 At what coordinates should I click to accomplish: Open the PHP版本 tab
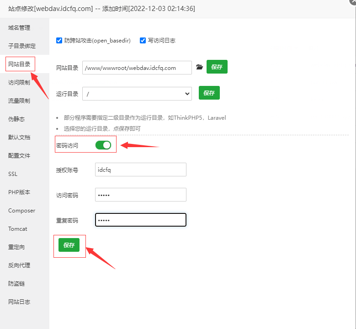pos(19,192)
